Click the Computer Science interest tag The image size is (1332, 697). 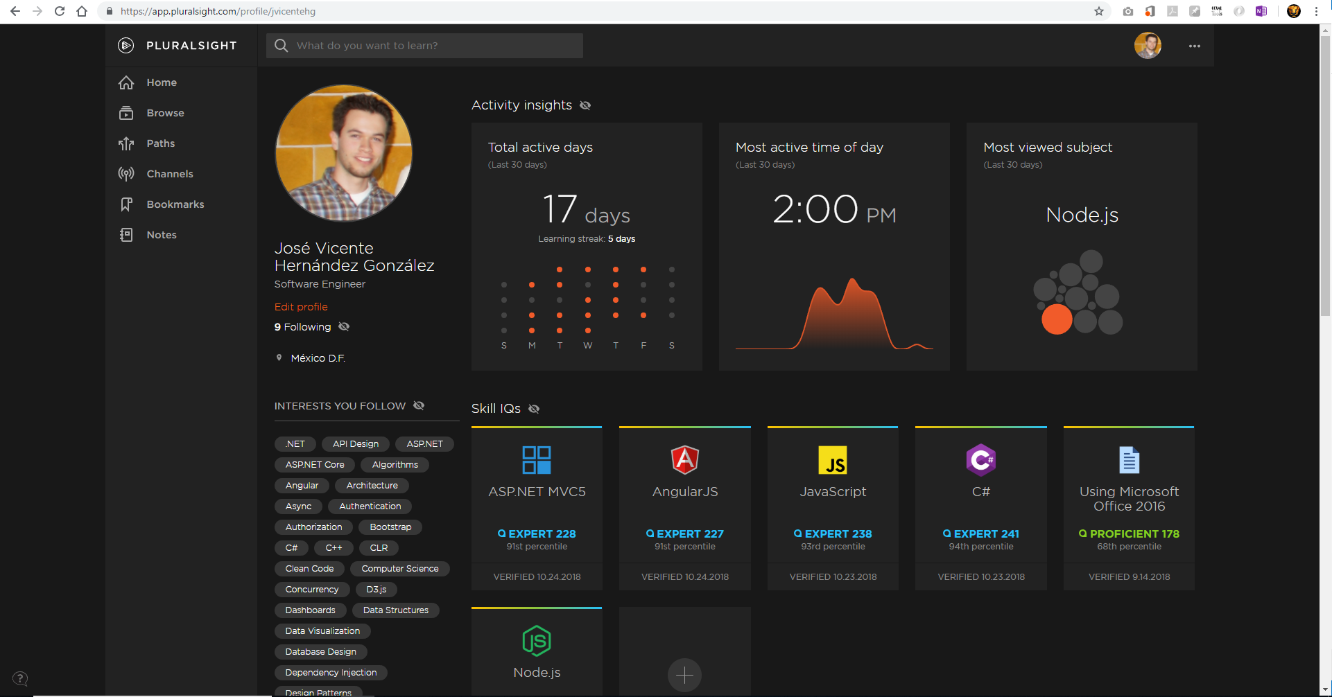[x=400, y=569]
